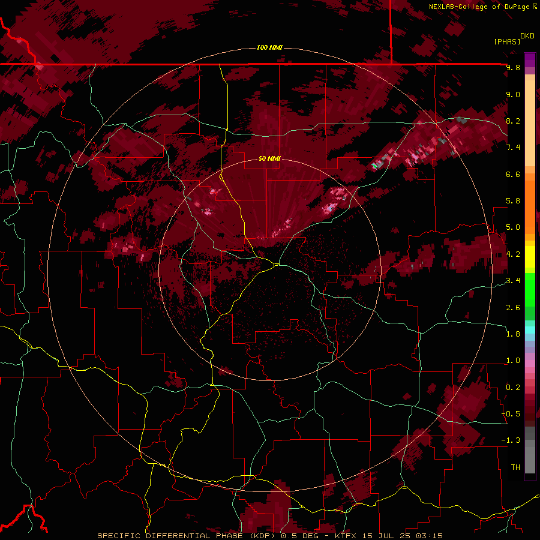Click the -0.5 color scale label
The image size is (540, 540).
(511, 414)
